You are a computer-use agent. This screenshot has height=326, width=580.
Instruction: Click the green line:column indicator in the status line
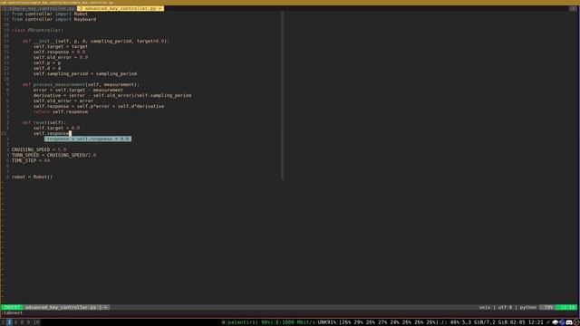pyautogui.click(x=567, y=308)
